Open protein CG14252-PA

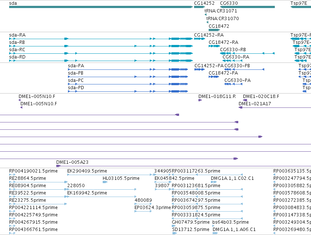pyautogui.click(x=200, y=69)
